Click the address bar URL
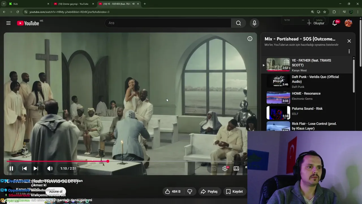Viewport: 362px width, 204px height. click(69, 12)
